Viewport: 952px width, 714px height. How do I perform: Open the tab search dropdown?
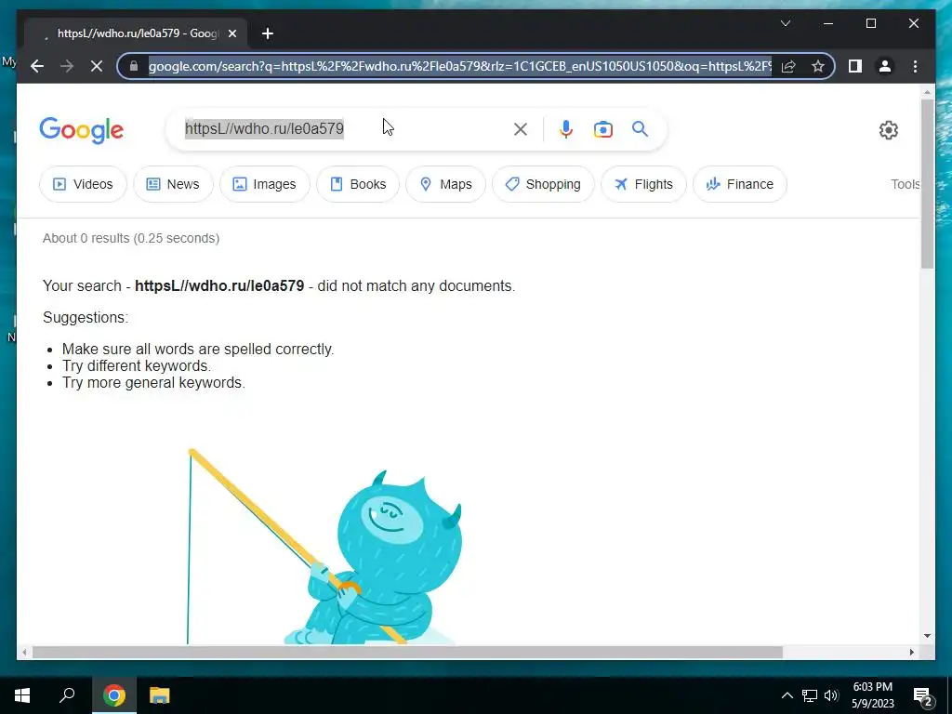tap(785, 23)
